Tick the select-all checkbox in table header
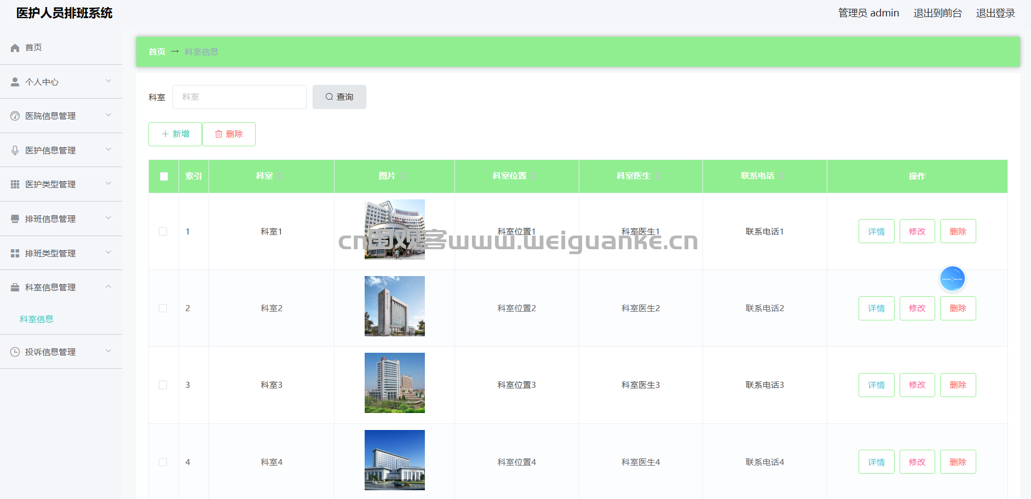The width and height of the screenshot is (1031, 499). point(164,176)
